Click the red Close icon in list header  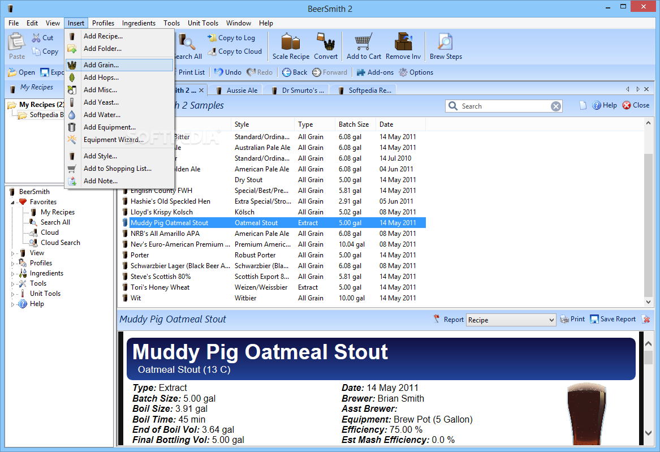click(x=627, y=105)
